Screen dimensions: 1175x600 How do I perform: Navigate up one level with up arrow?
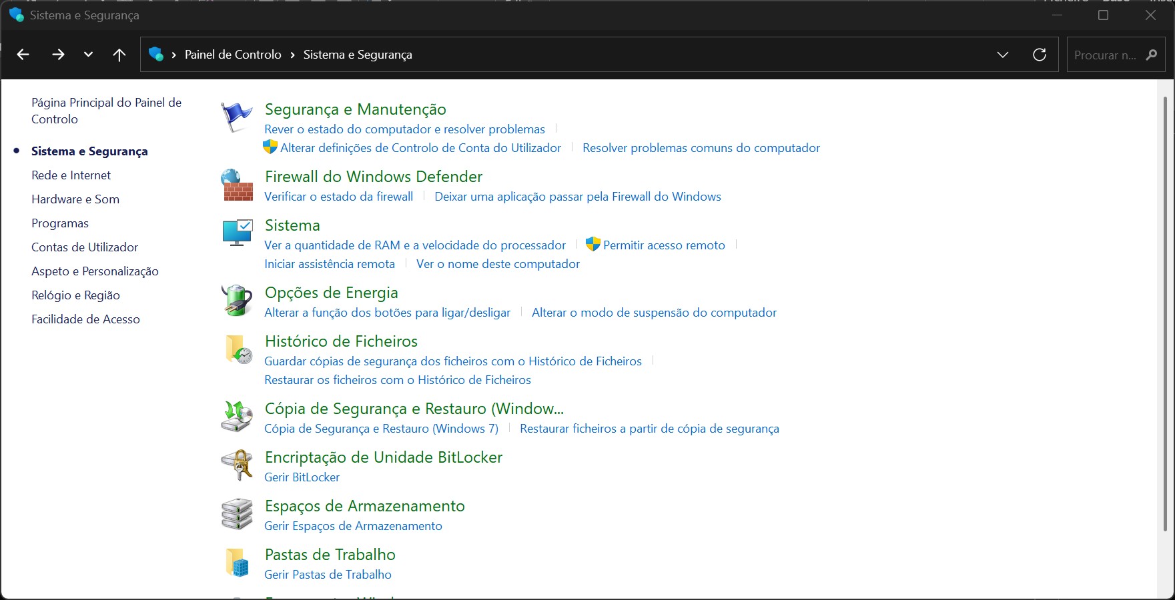119,55
